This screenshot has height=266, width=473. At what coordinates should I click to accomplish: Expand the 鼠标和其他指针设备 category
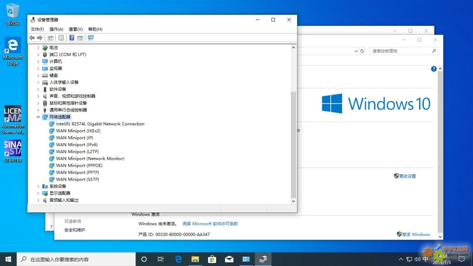38,103
